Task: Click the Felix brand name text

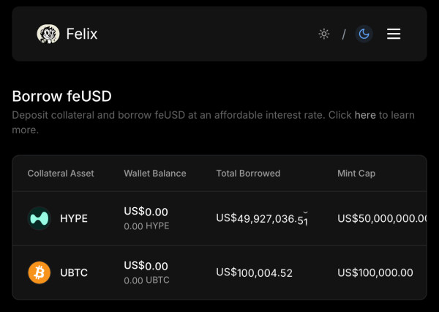Action: pos(81,34)
